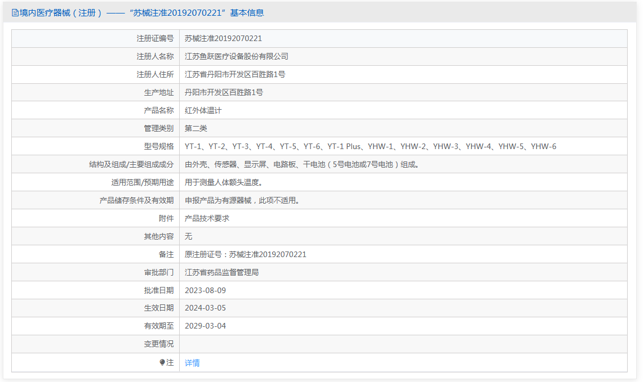Click the 型号规格 label
This screenshot has height=382, width=644.
pos(159,146)
